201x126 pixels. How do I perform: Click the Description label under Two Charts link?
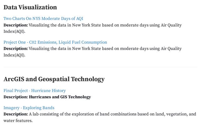click(x=16, y=25)
